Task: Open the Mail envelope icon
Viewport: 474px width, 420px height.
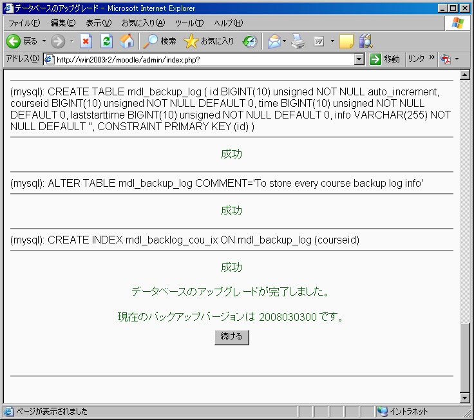Action: point(274,41)
